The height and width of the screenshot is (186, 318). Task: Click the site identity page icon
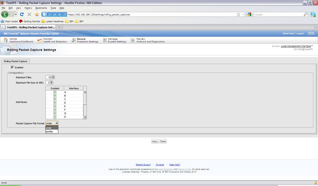(x=45, y=14)
